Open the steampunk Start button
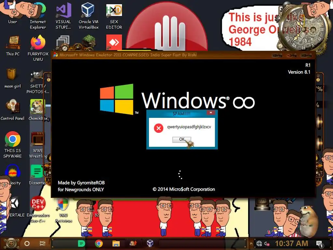Viewport: 333px width, 250px height. (x=11, y=243)
